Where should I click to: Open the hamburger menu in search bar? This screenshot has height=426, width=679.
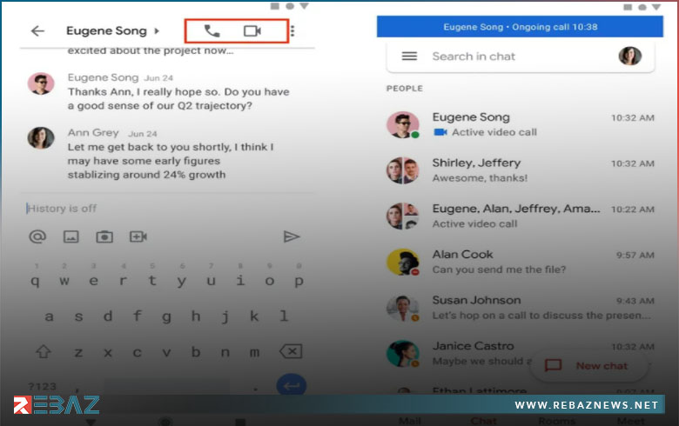pyautogui.click(x=409, y=57)
